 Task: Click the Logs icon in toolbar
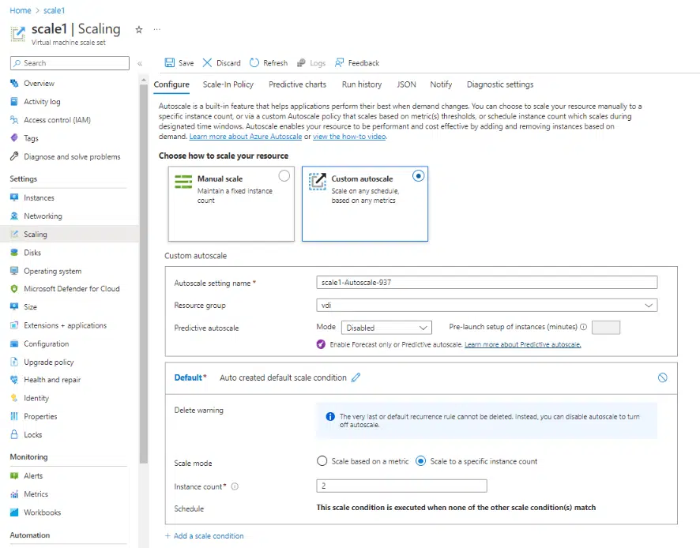pyautogui.click(x=301, y=63)
